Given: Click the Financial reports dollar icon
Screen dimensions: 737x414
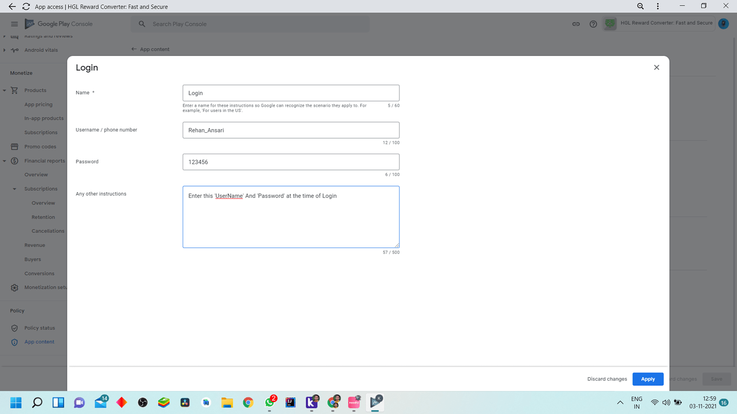Looking at the screenshot, I should click(14, 161).
